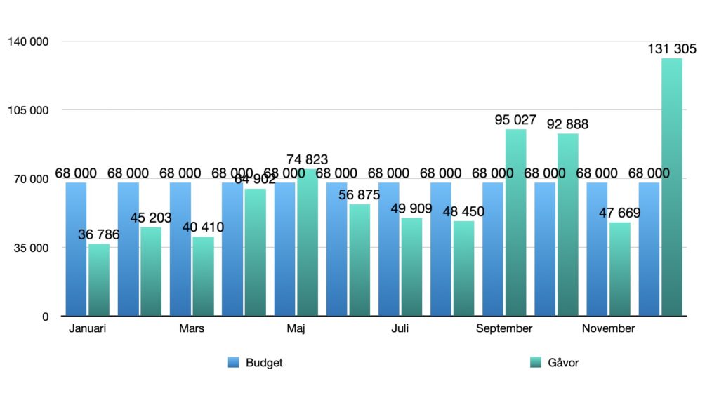The image size is (719, 405).
Task: Select the 45 203 data label
Action: (151, 218)
